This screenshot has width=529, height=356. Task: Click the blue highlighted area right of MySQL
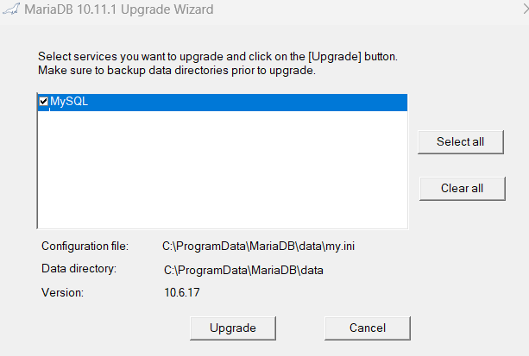(259, 102)
